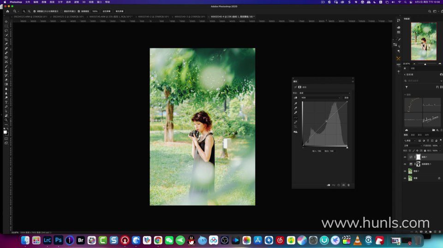Open the RGB channel dropdown in Curves
Viewport: 443px width, 248px height.
[x=320, y=98]
